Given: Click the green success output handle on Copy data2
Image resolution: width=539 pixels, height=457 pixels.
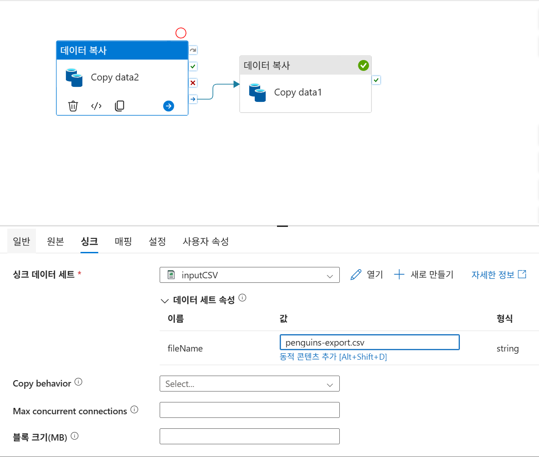Looking at the screenshot, I should (193, 66).
